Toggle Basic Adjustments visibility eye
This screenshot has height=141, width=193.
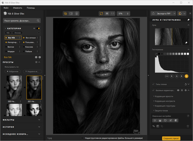tap(178, 90)
